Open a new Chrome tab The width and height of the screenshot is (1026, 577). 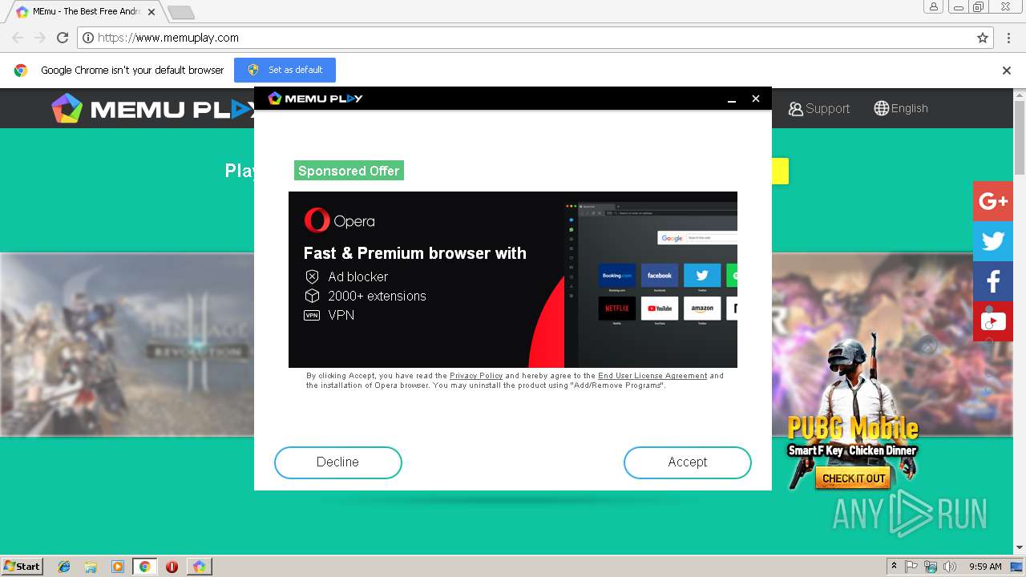pyautogui.click(x=181, y=13)
